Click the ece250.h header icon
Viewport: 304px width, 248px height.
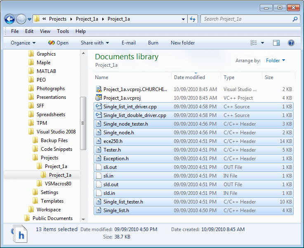pyautogui.click(x=99, y=141)
